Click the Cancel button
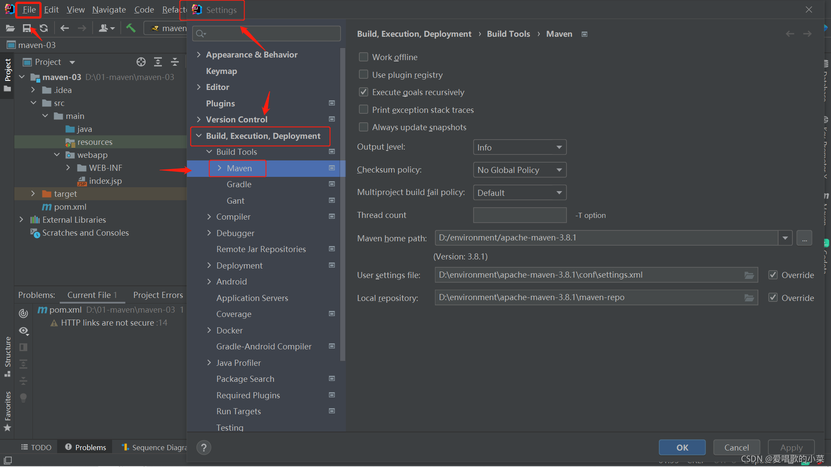The height and width of the screenshot is (467, 831). click(x=736, y=448)
